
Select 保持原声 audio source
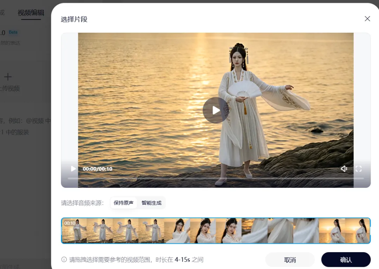pyautogui.click(x=124, y=203)
